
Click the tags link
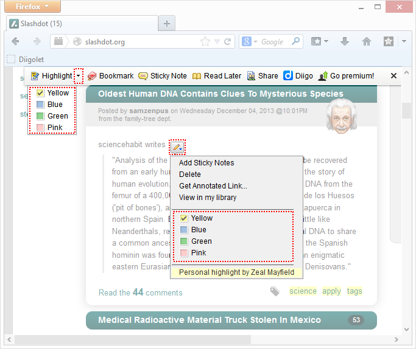tap(354, 291)
